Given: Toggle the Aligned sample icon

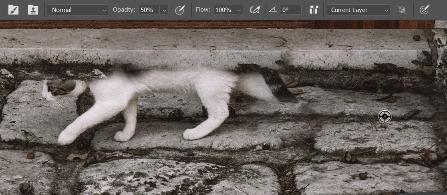Looking at the screenshot, I should click(314, 10).
